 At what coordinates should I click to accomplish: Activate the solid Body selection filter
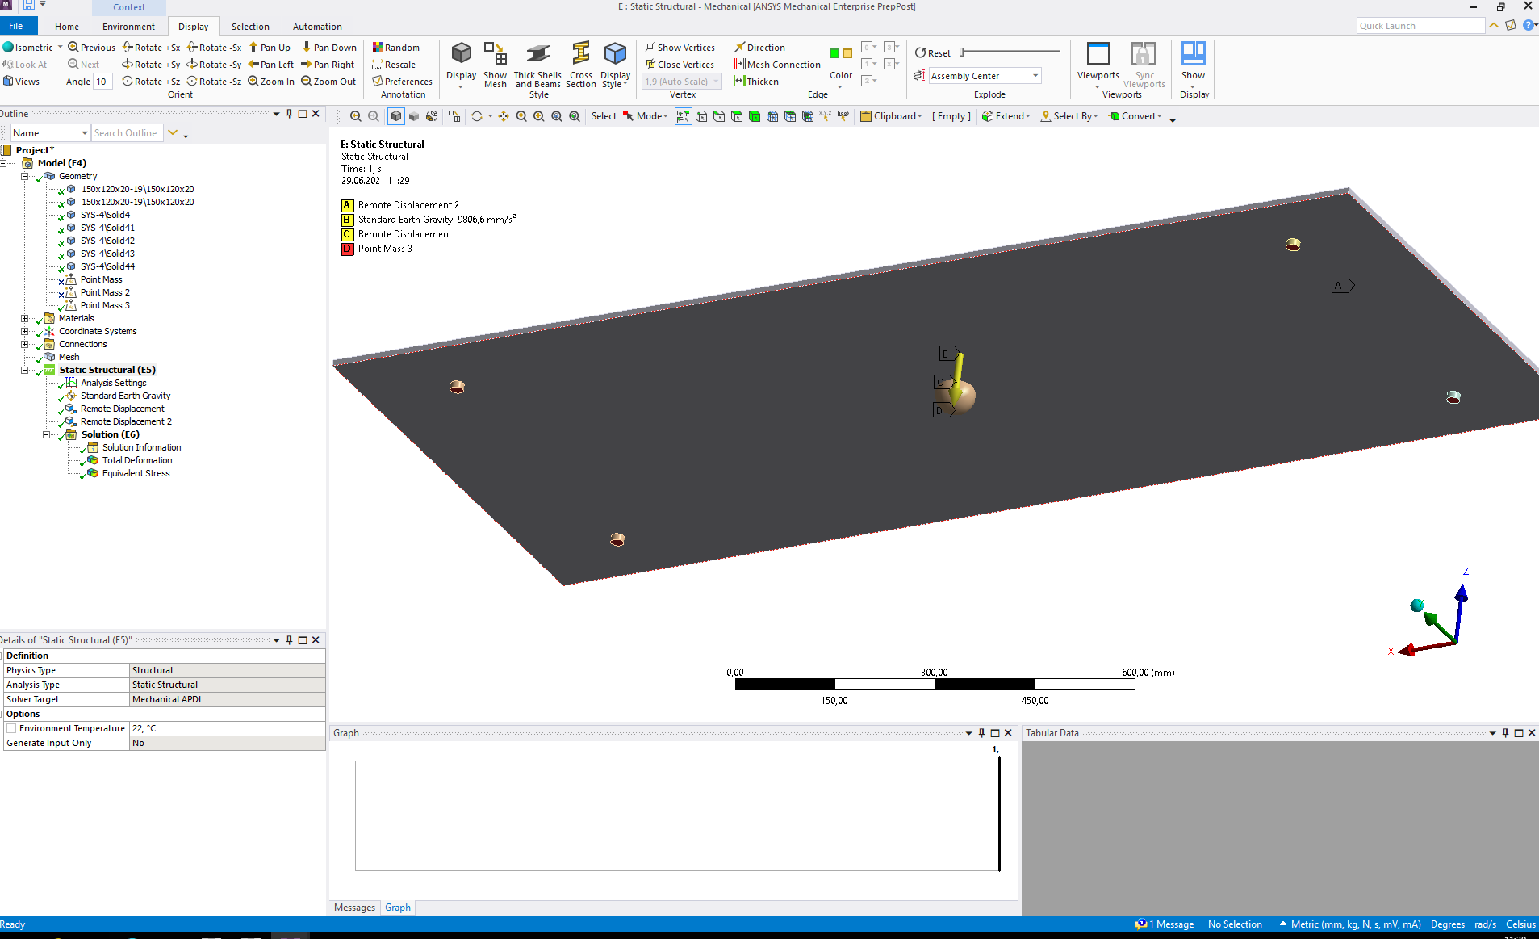[755, 116]
